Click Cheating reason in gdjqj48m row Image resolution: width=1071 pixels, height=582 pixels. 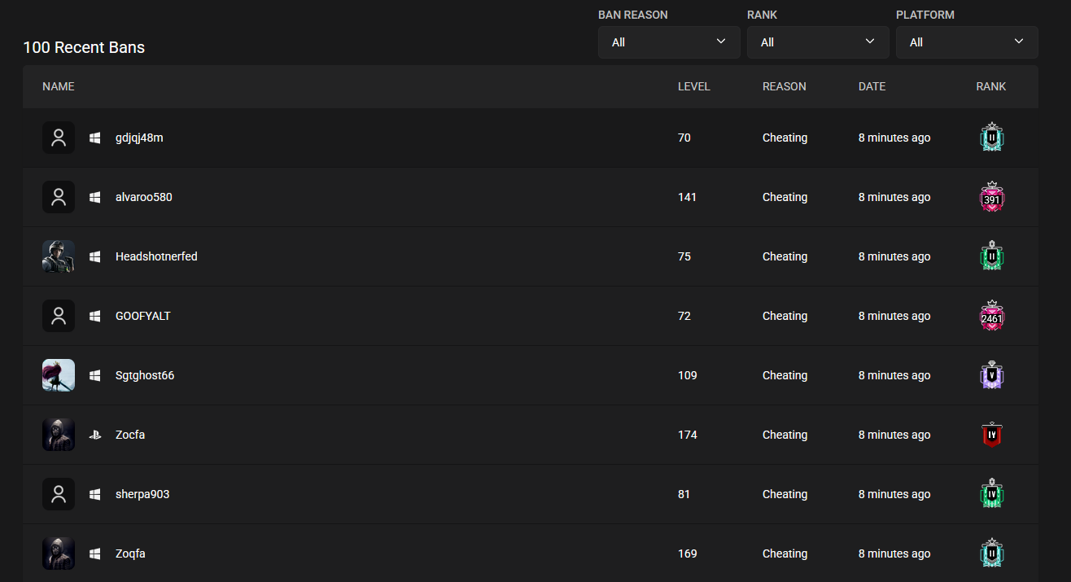785,138
